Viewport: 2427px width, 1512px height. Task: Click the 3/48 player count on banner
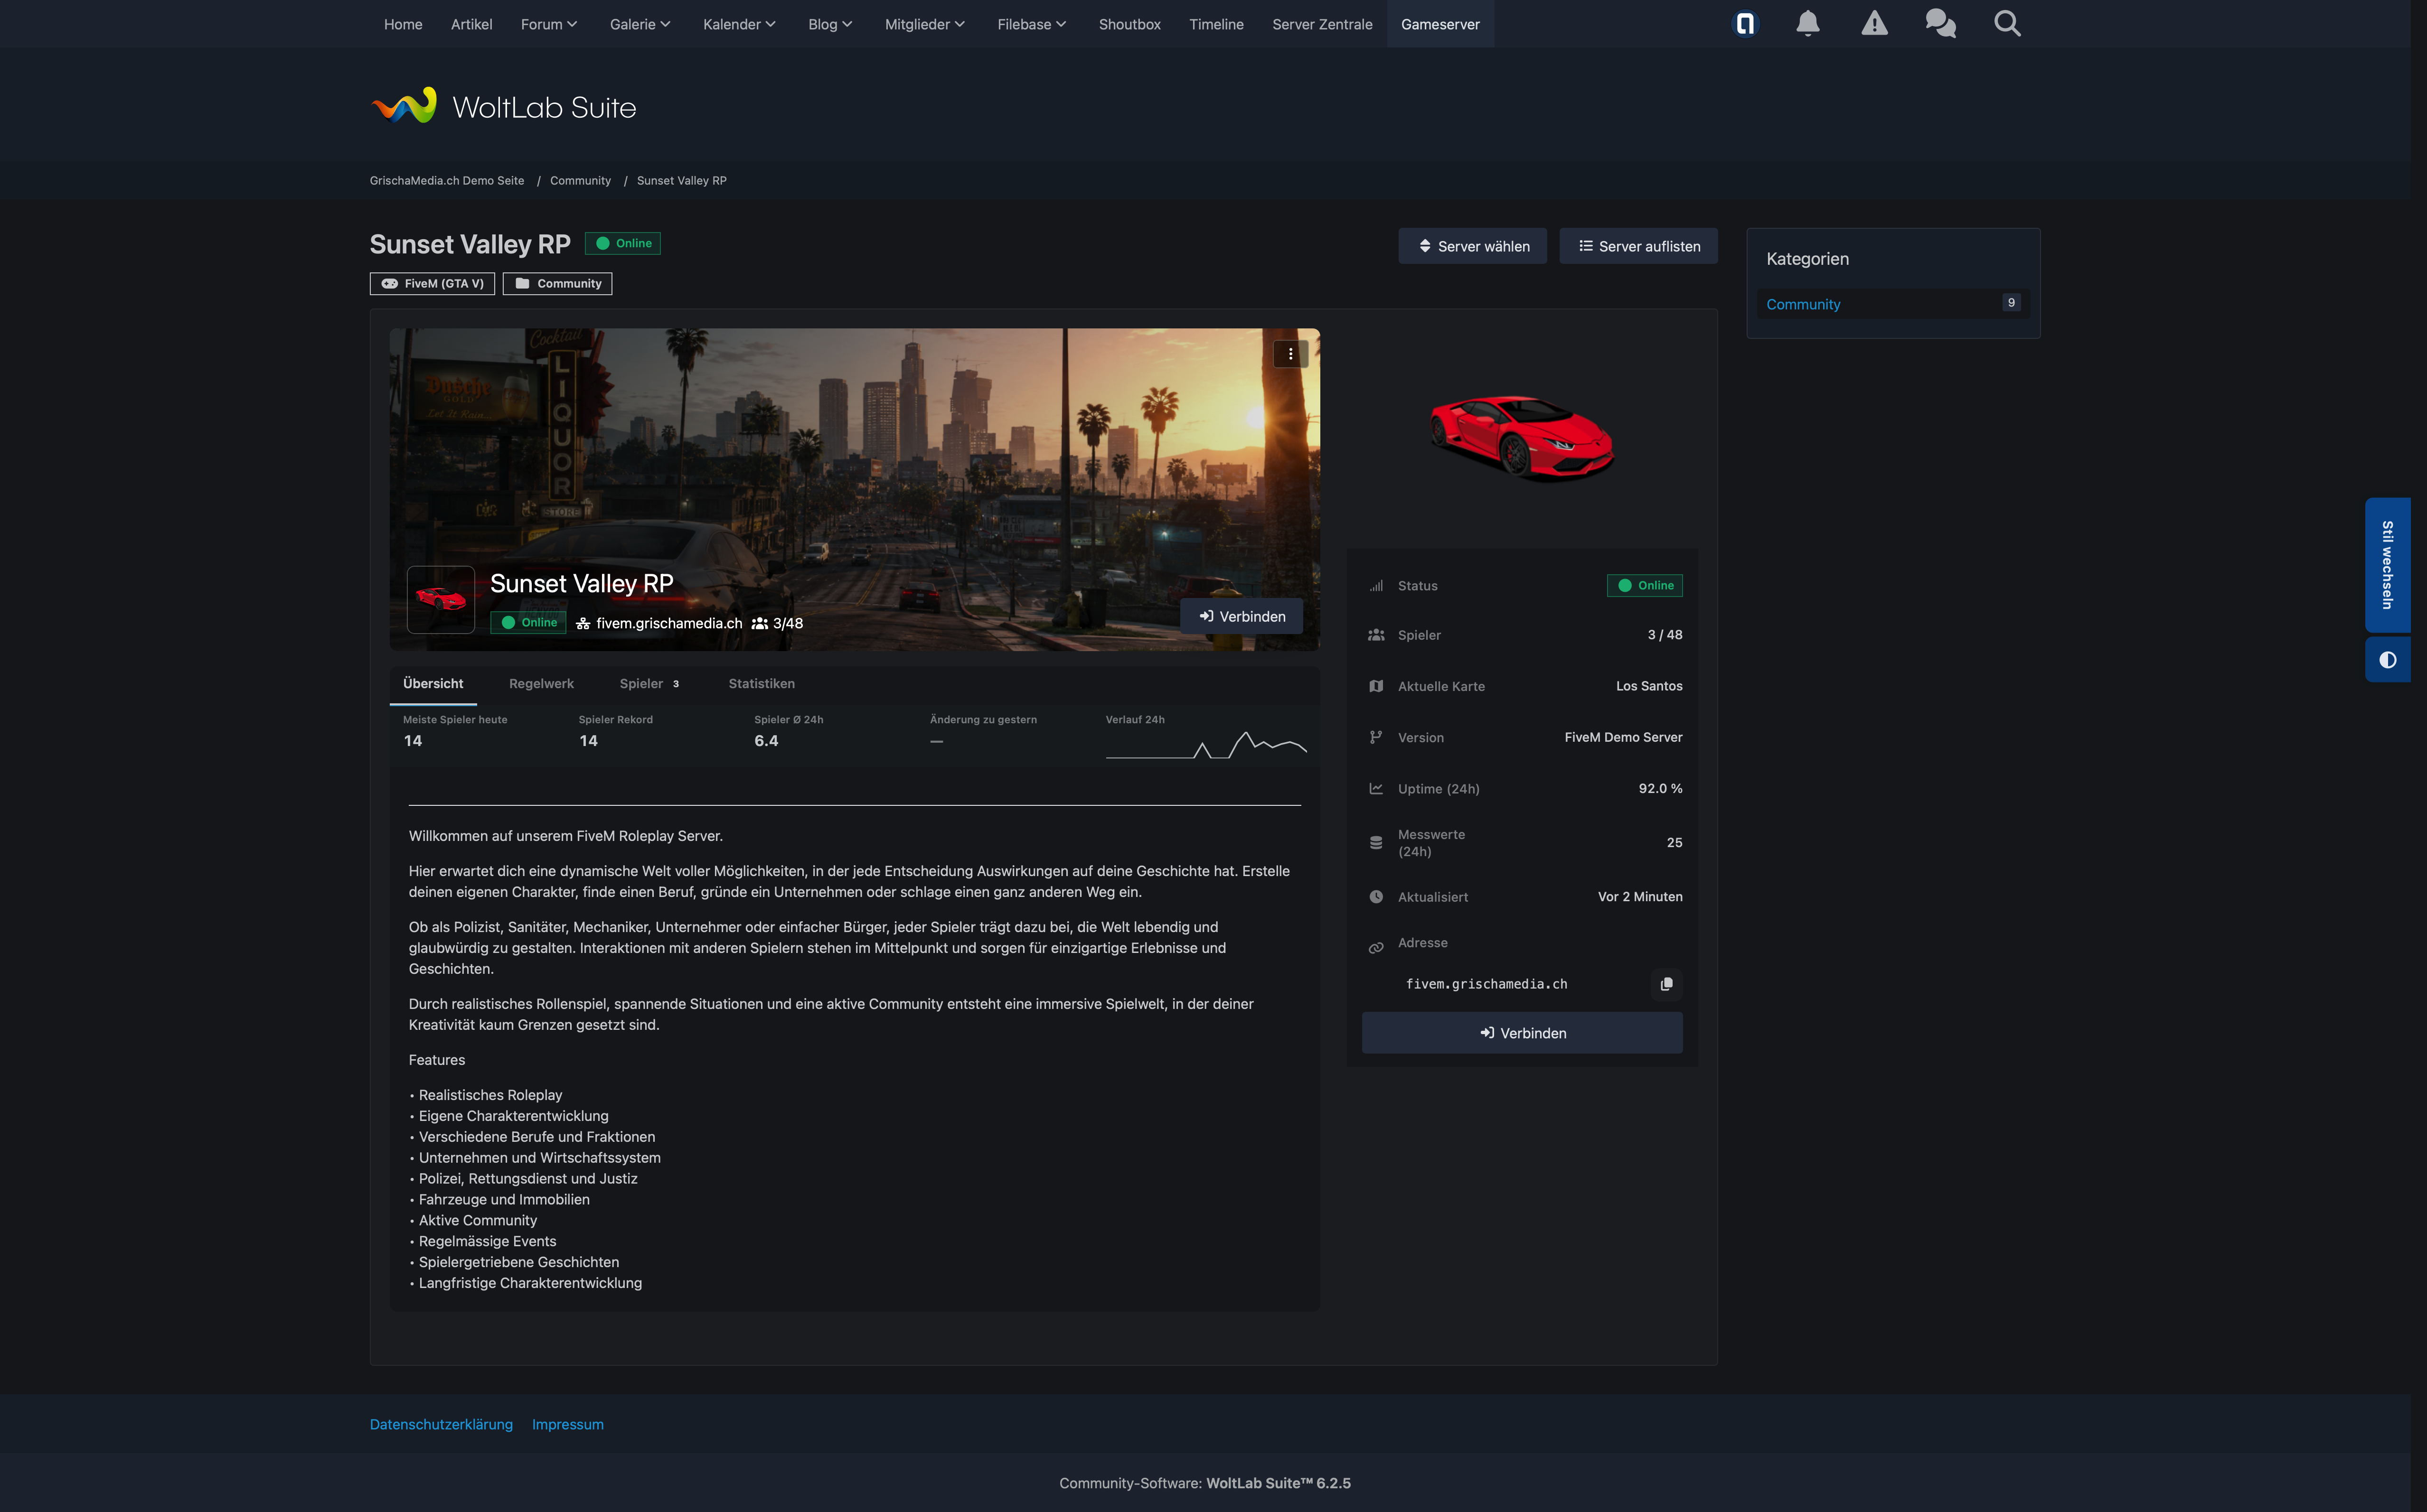pos(777,623)
